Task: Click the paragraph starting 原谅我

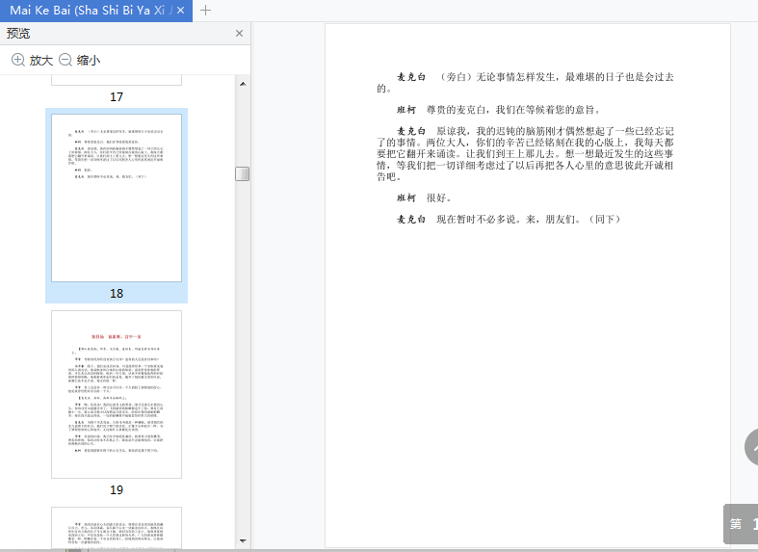Action: click(x=525, y=154)
